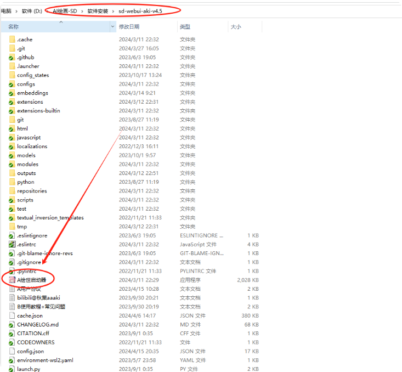The height and width of the screenshot is (372, 402).
Task: Select the .git-blame-ignore-revs file name
Action: 45,253
